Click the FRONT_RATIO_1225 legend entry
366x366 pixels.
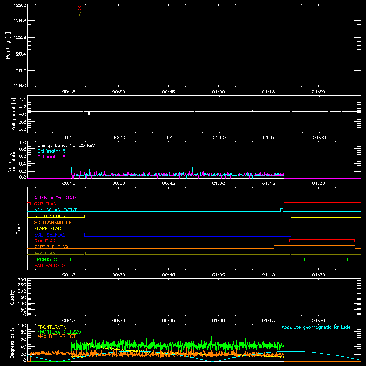[59, 332]
